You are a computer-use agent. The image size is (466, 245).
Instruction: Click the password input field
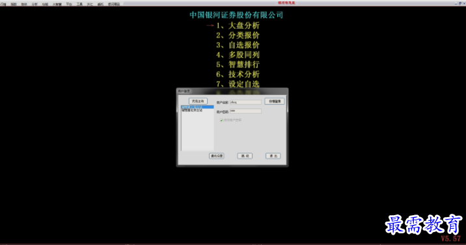coord(245,111)
